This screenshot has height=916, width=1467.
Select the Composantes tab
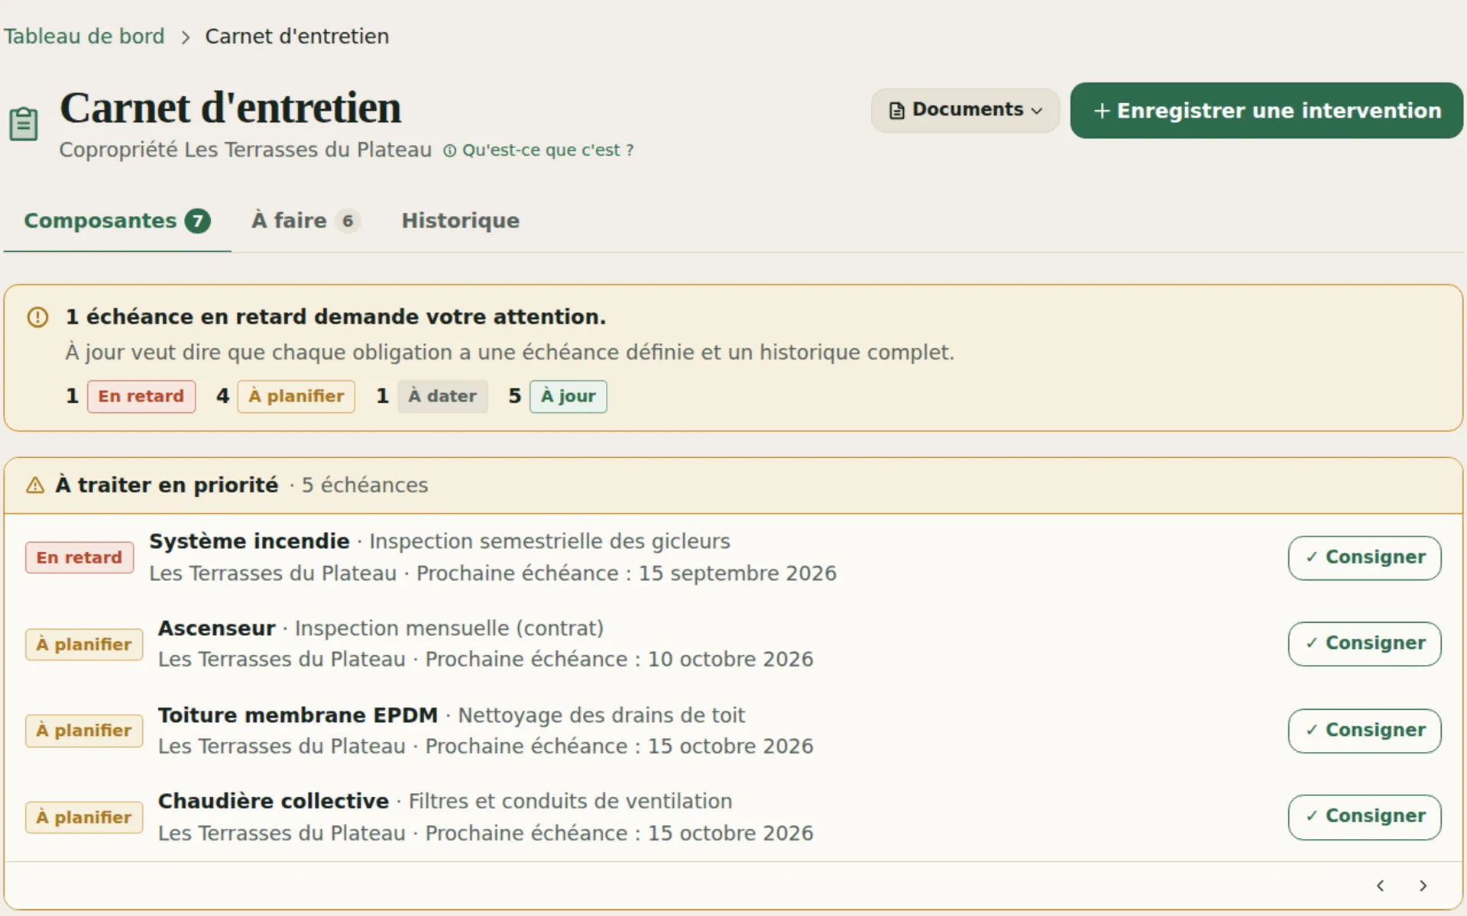(117, 221)
